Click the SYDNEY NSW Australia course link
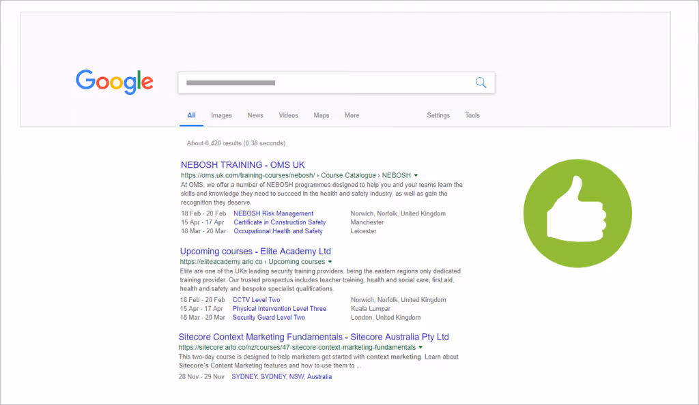This screenshot has width=699, height=405. [x=283, y=376]
